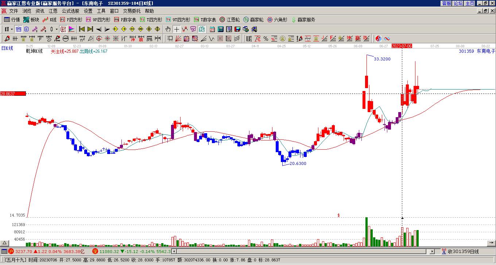Image resolution: width=496 pixels, height=265 pixels.
Task: Open the 工具 menu
Action: pos(101,11)
